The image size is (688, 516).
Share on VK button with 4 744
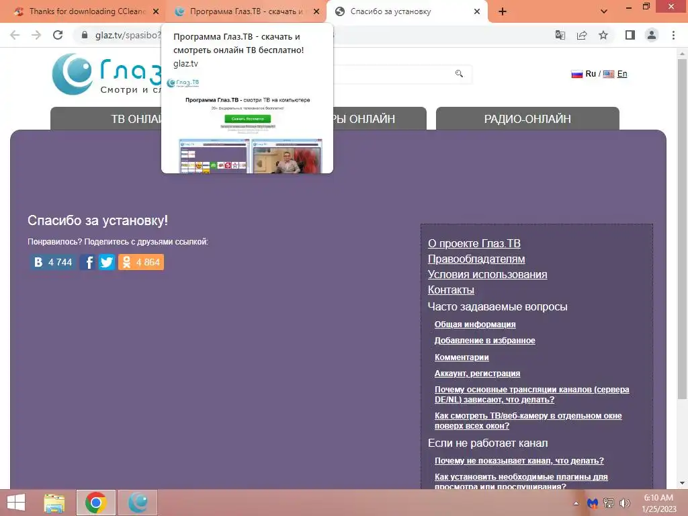[x=53, y=262]
